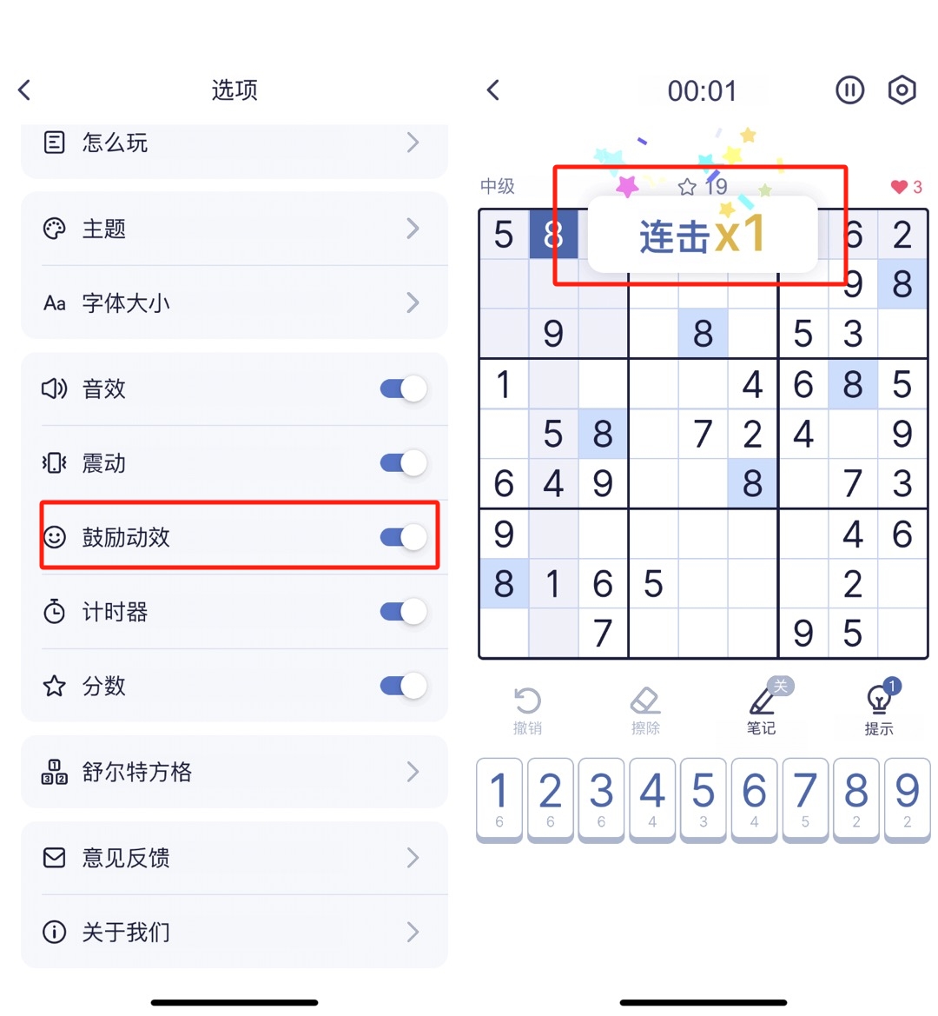Disable the 音效 sound toggle

coord(401,389)
